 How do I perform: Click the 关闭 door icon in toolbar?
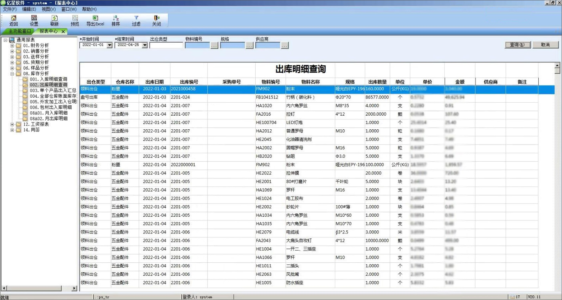click(x=157, y=18)
